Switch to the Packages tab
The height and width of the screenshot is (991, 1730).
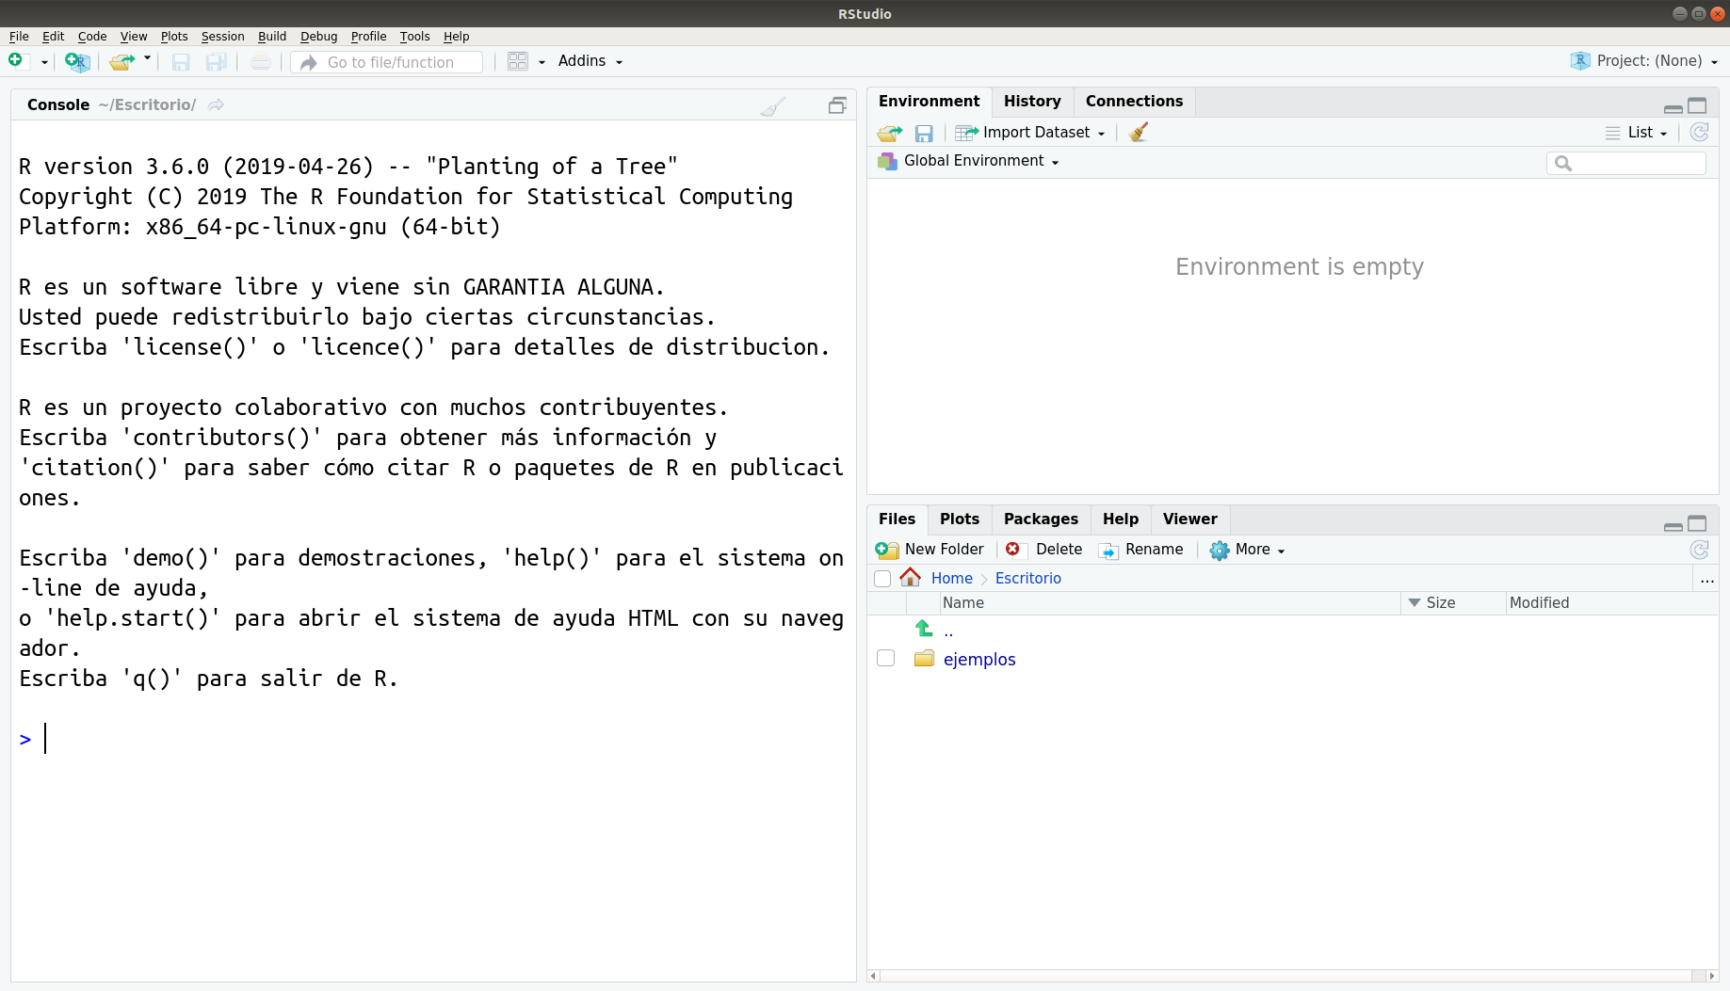click(x=1041, y=519)
